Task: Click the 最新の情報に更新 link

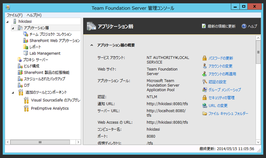Action: [x=221, y=26]
